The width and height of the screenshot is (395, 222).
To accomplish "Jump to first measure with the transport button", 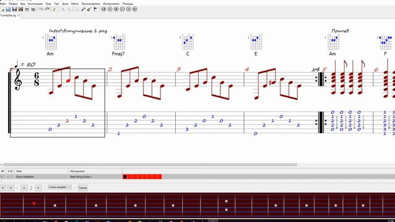I will tap(104, 9).
